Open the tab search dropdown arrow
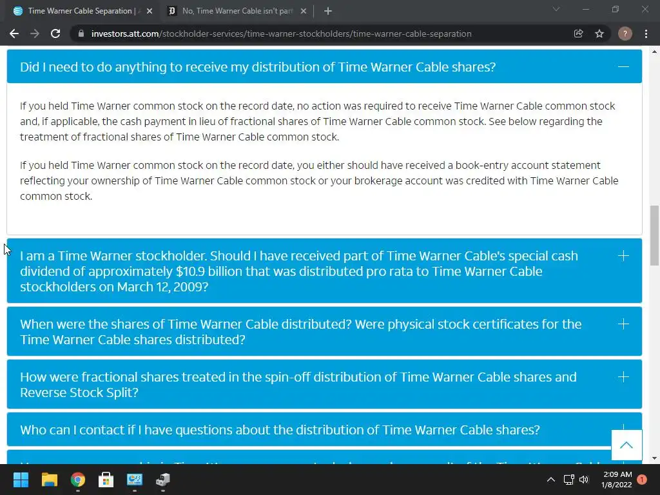This screenshot has width=660, height=495. [556, 9]
